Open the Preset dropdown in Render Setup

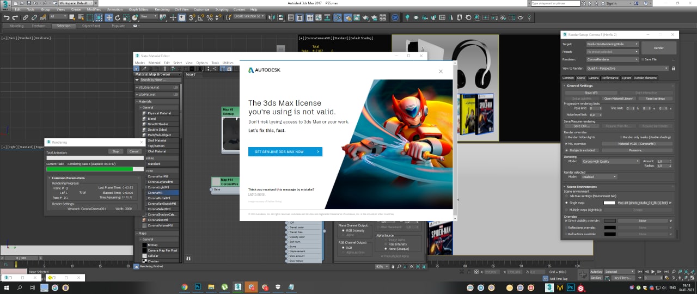click(613, 52)
